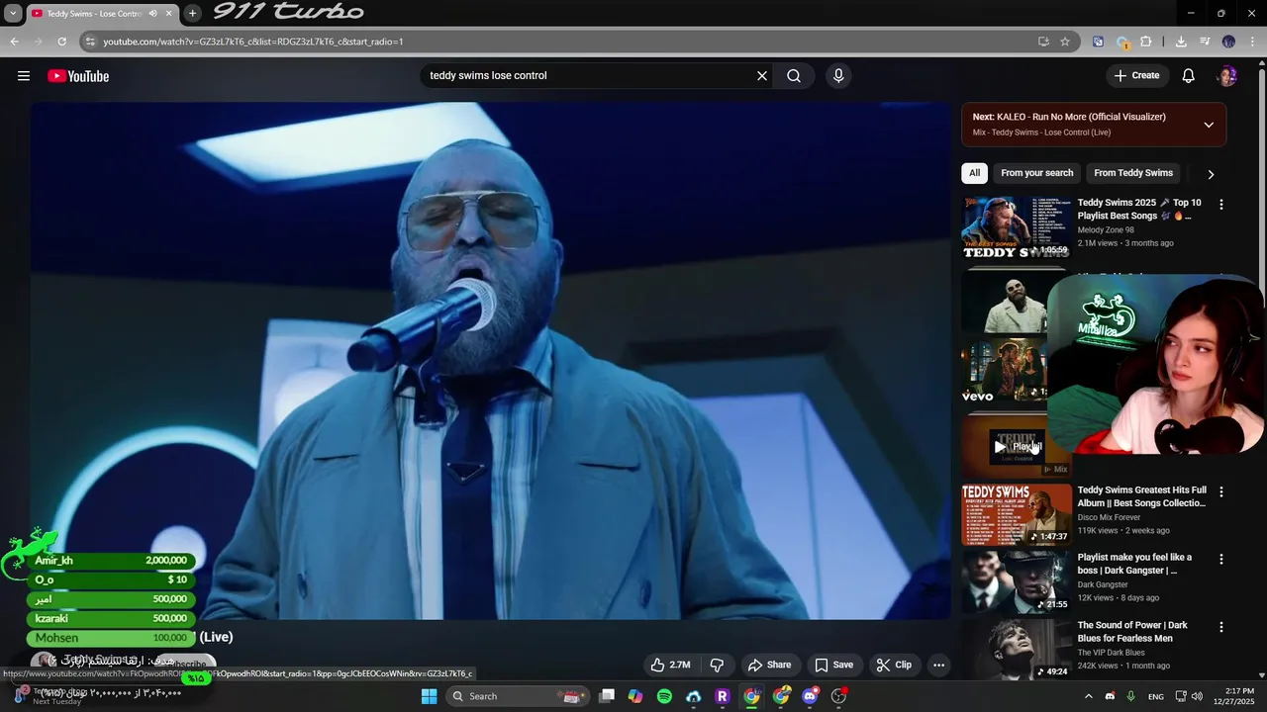This screenshot has width=1267, height=712.
Task: View site information icon in address bar
Action: (x=90, y=42)
